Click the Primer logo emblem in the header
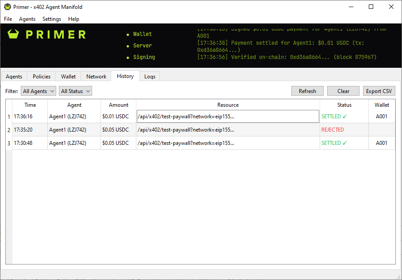The height and width of the screenshot is (280, 402). coord(13,34)
